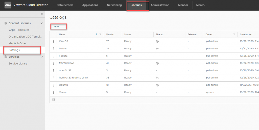Open the Name column filter icon
259x130 pixels.
tap(100, 35)
